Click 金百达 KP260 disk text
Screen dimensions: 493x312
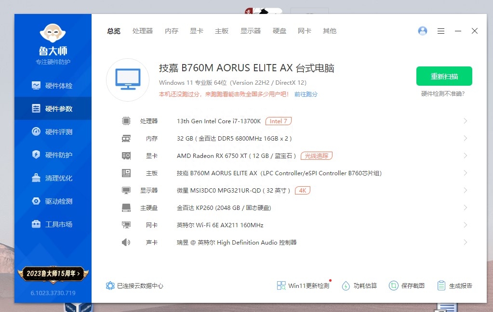(x=224, y=208)
